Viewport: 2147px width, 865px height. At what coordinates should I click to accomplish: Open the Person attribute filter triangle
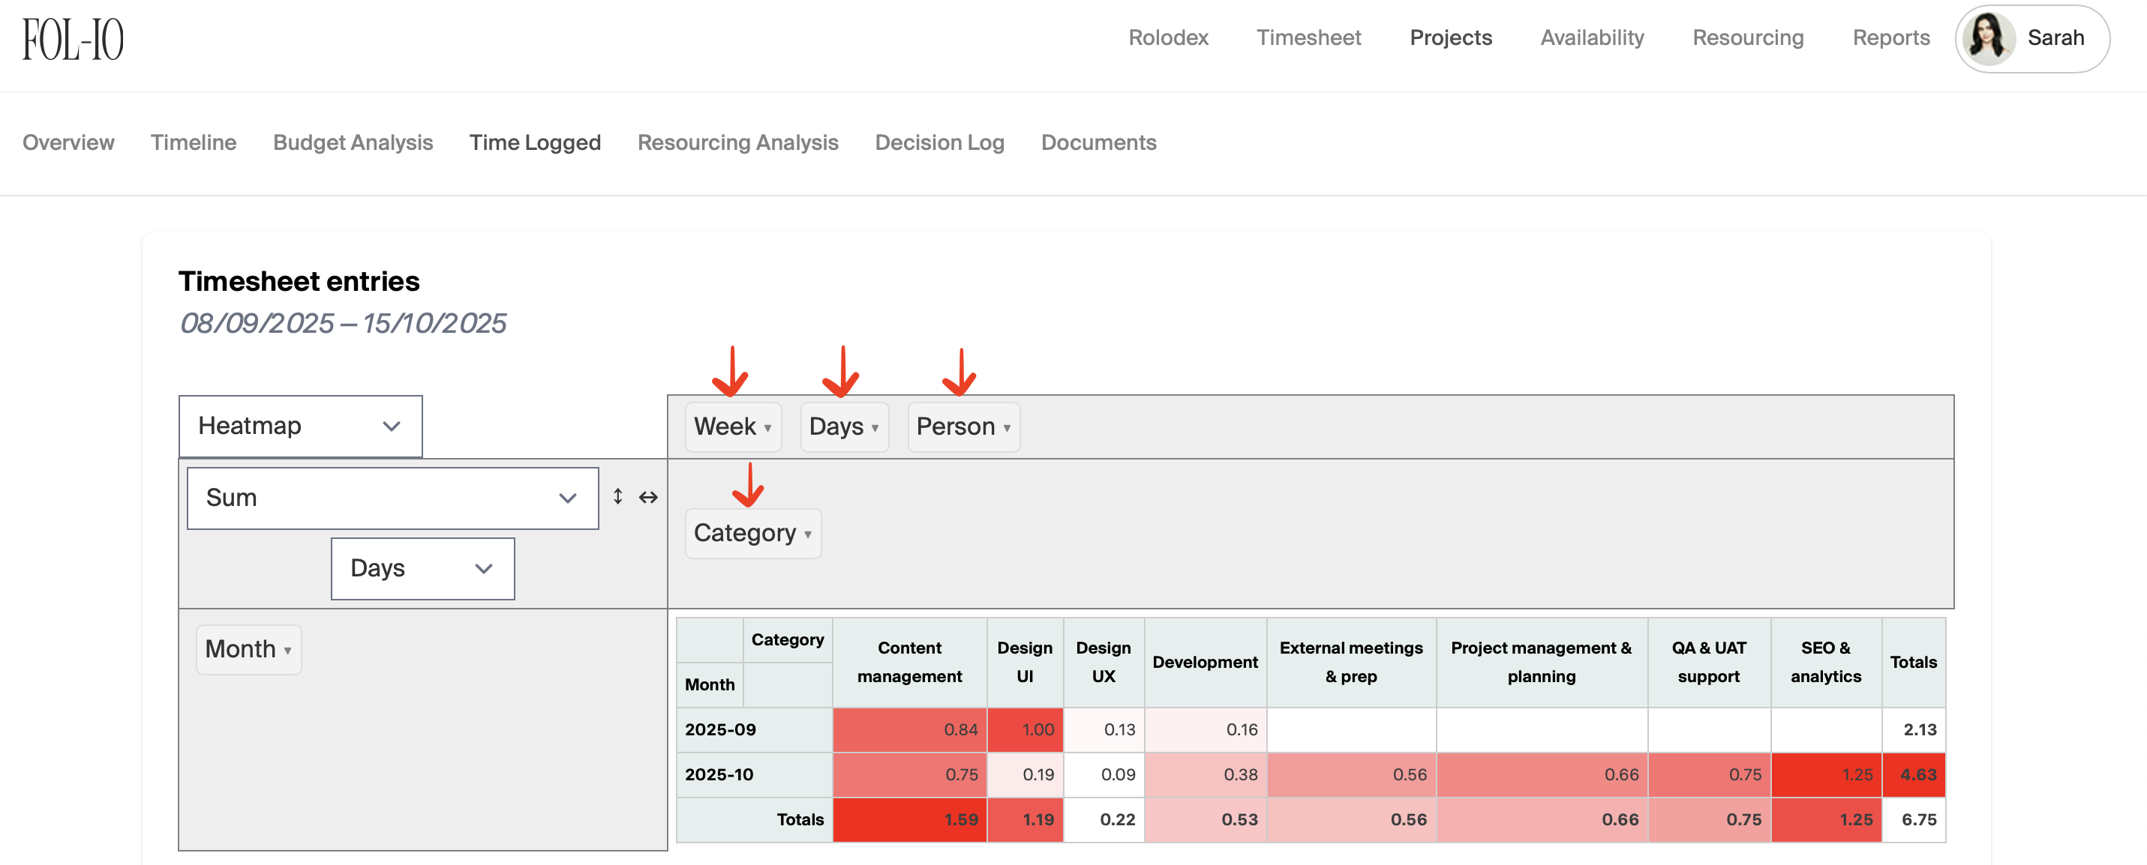pyautogui.click(x=1007, y=428)
